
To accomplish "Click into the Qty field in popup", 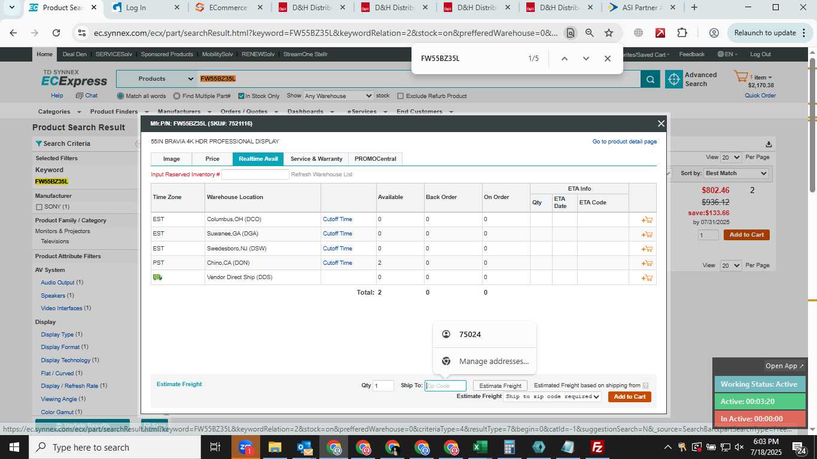I will click(x=383, y=386).
